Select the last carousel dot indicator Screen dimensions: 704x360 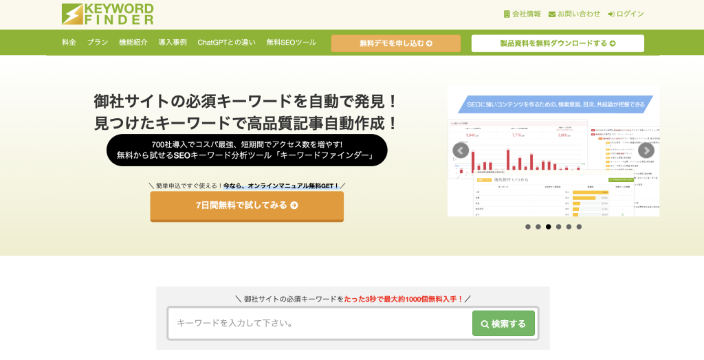[x=579, y=227]
